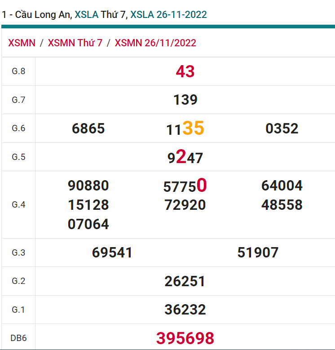Click the G.6 number 0352
The image size is (335, 350).
(282, 128)
